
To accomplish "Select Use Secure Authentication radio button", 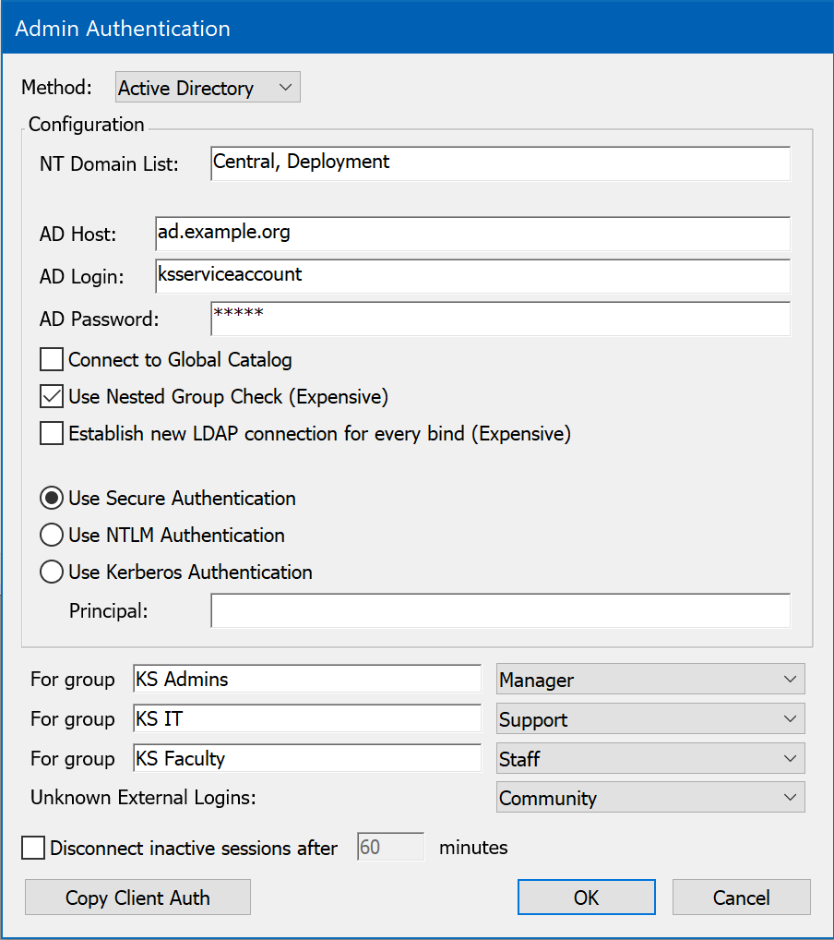I will pos(52,499).
